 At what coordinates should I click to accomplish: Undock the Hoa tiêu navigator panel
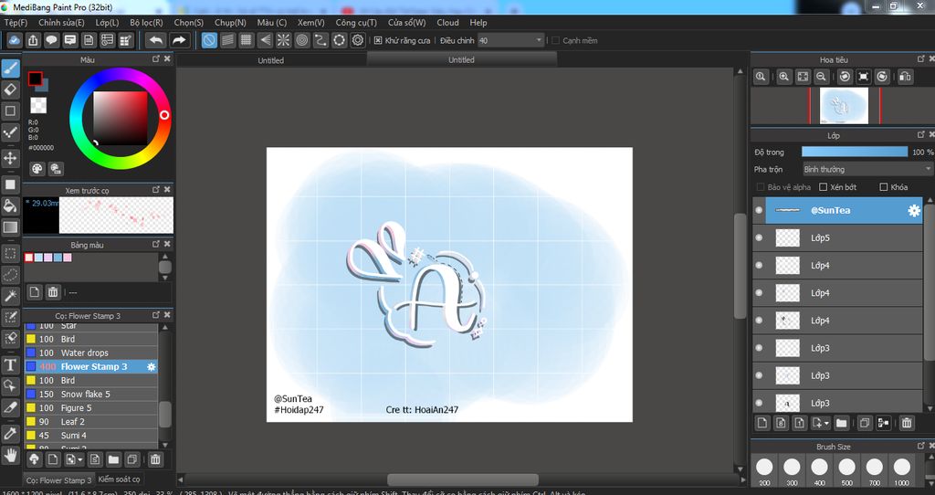[x=920, y=59]
